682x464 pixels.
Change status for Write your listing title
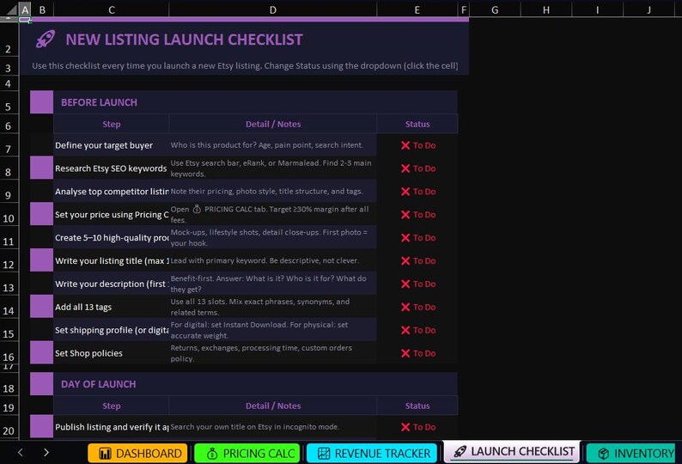(x=417, y=260)
